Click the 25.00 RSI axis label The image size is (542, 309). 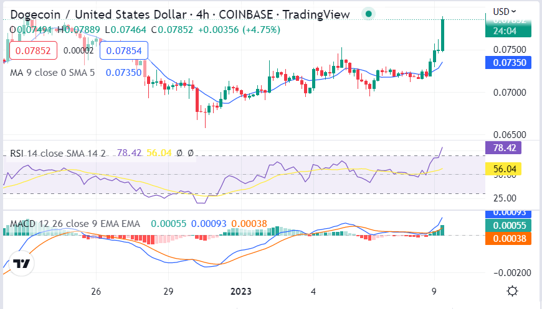pyautogui.click(x=505, y=198)
